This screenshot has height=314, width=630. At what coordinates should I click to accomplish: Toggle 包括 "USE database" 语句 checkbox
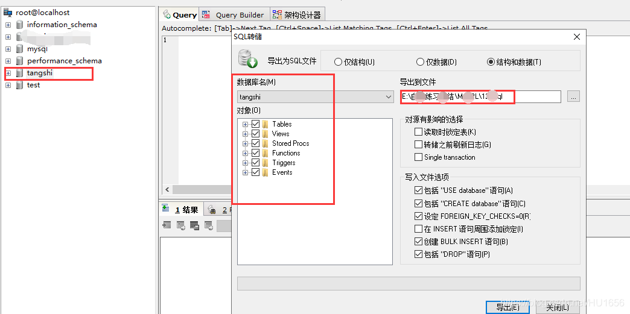pyautogui.click(x=418, y=190)
